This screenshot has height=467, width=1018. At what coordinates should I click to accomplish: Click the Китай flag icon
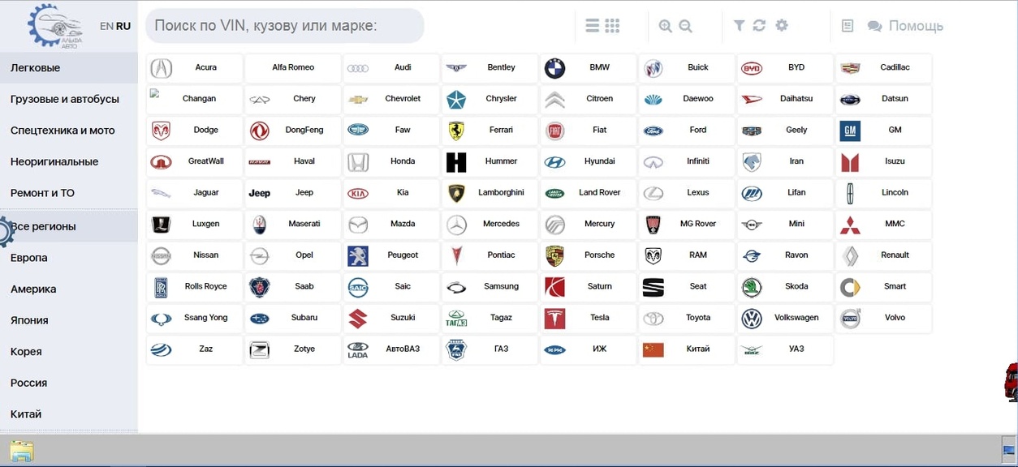[x=654, y=349]
